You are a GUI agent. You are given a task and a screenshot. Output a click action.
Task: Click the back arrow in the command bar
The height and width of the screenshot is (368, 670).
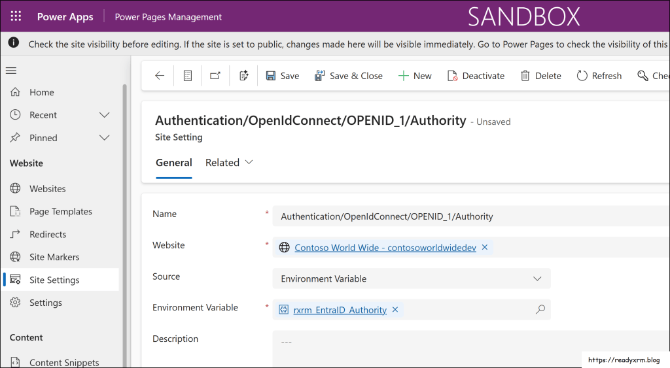160,76
